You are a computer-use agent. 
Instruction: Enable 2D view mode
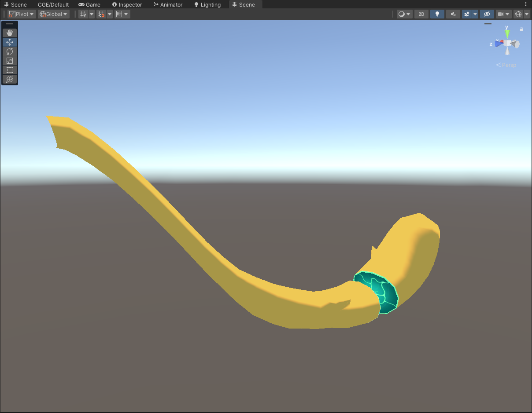[421, 14]
